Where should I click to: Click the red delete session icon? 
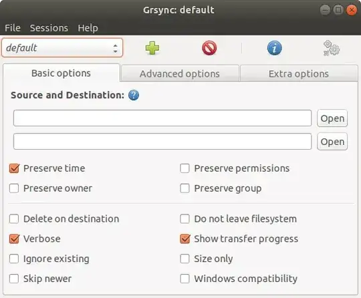click(209, 48)
